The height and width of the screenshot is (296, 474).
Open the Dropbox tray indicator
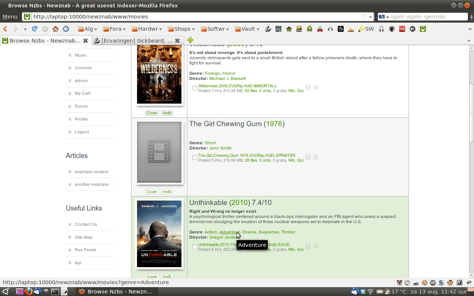coord(363,292)
